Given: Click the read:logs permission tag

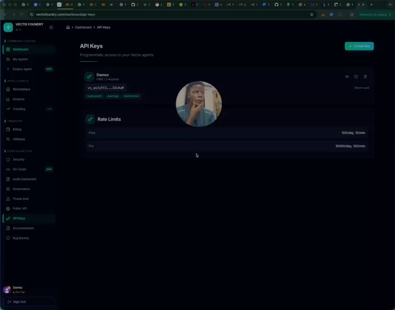Looking at the screenshot, I should 113,96.
